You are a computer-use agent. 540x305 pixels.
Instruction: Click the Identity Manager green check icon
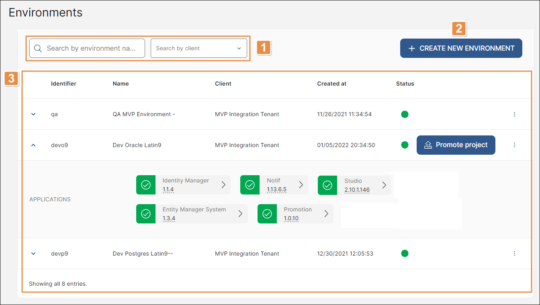[x=146, y=185]
